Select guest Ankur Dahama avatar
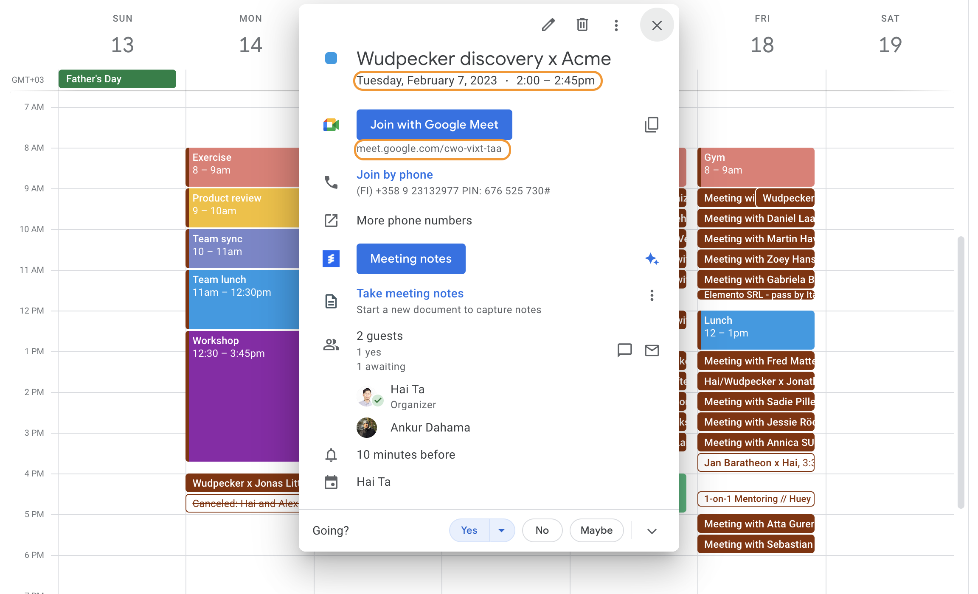The image size is (978, 594). [367, 427]
